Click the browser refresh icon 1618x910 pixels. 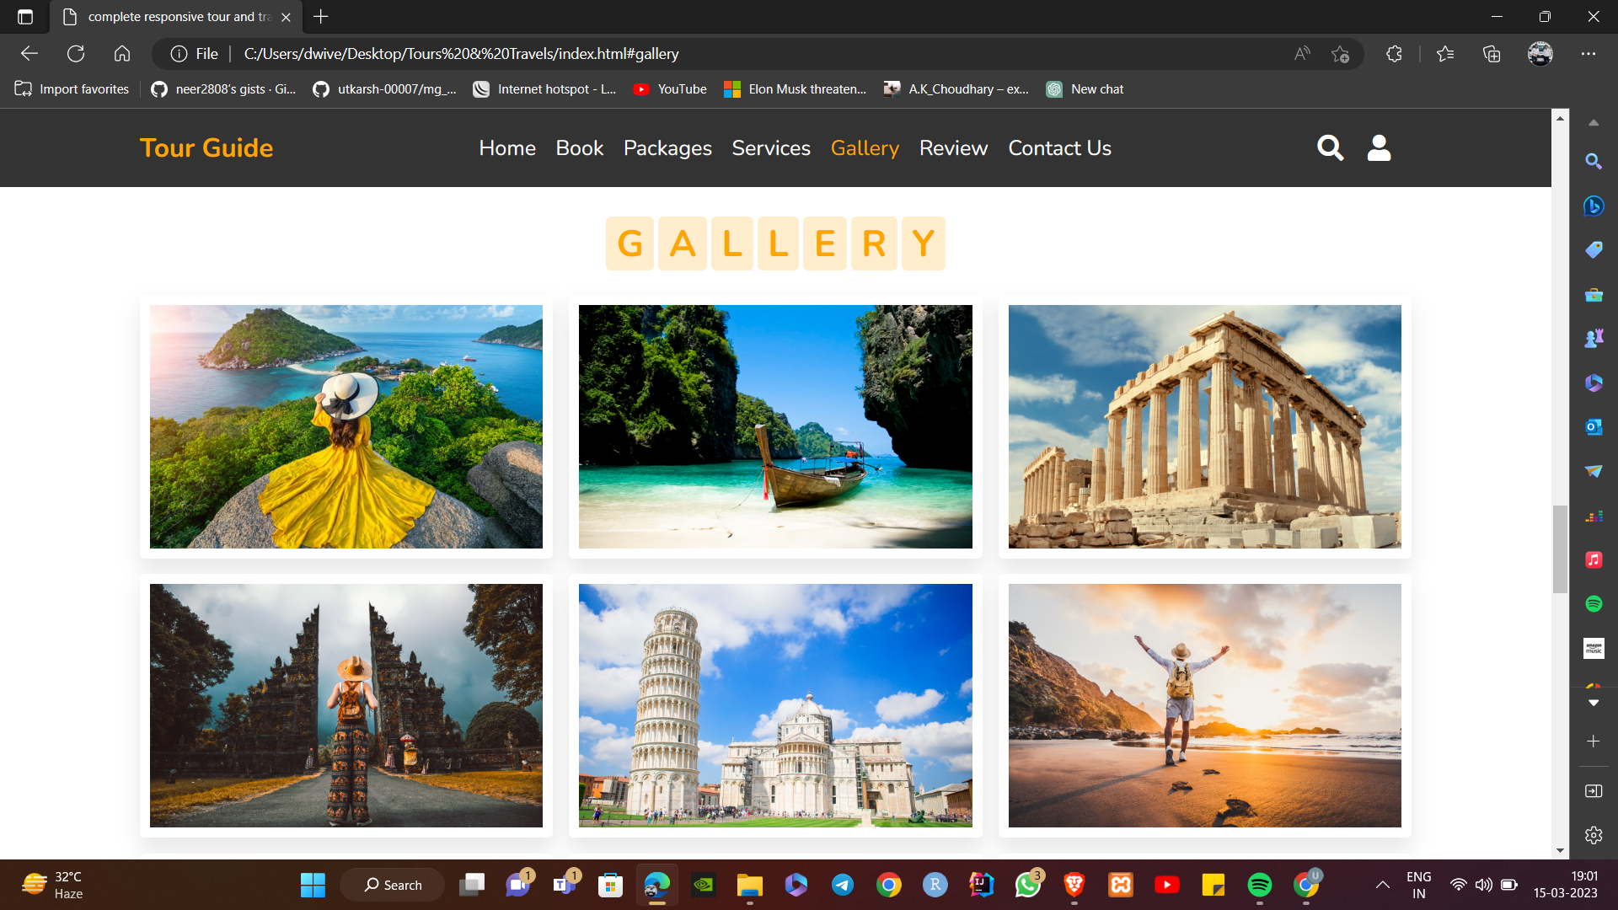coord(76,54)
